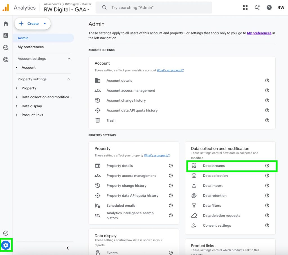Screen dimensions: 288x255
Task: Collapse the Account settings section
Action: (x=69, y=58)
